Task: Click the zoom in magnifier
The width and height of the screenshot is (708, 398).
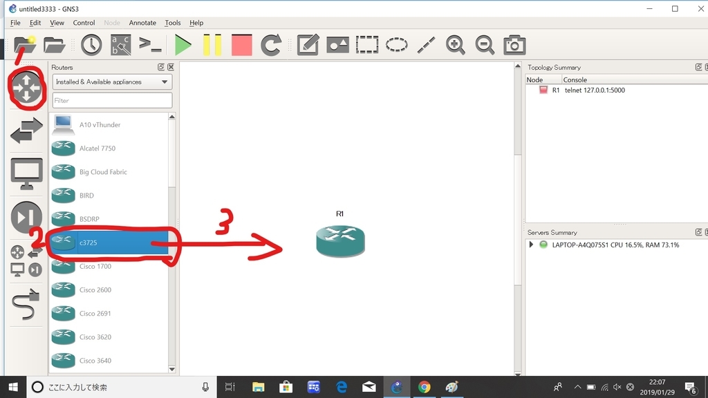Action: pyautogui.click(x=455, y=45)
